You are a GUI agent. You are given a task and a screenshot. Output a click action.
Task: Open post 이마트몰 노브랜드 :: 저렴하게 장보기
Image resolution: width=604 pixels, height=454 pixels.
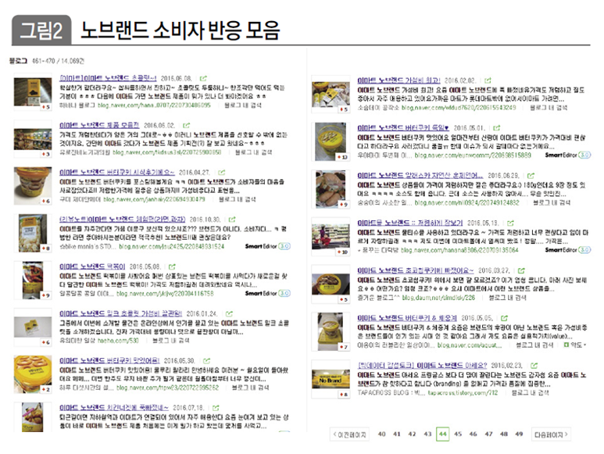(x=410, y=223)
